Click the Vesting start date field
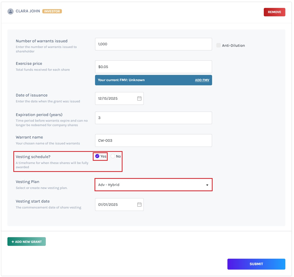This screenshot has width=294, height=277. point(116,204)
